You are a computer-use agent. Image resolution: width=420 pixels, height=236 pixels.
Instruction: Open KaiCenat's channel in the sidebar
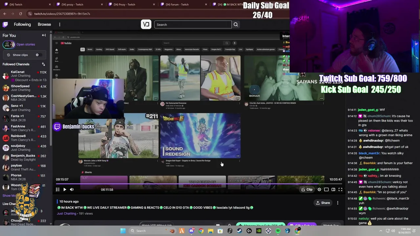pos(25,76)
